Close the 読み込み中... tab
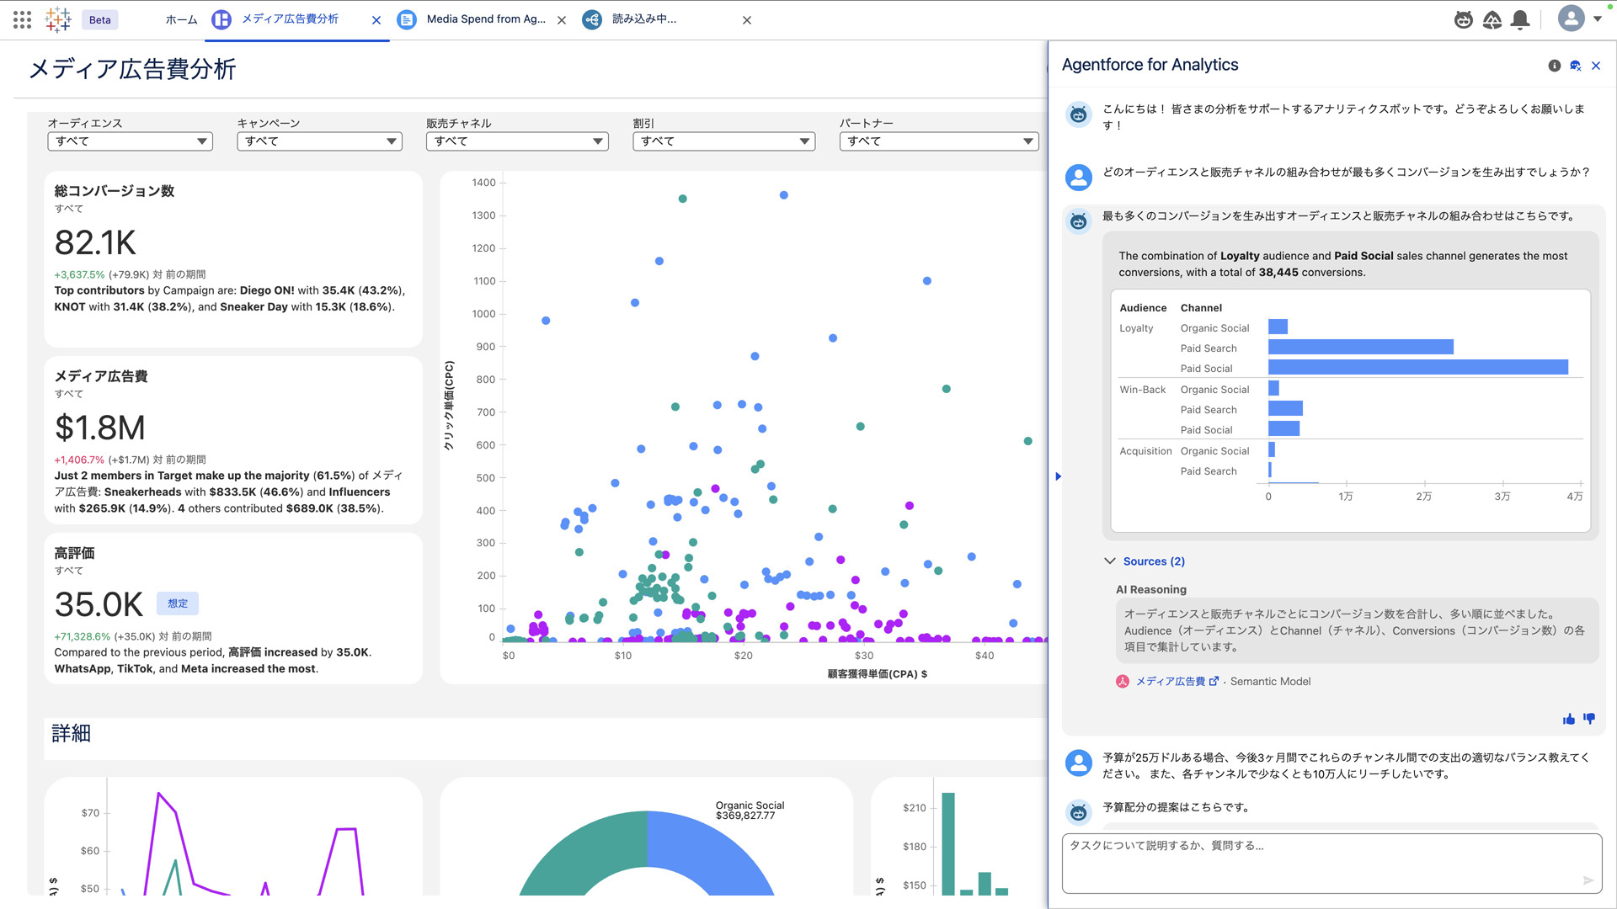 (747, 20)
